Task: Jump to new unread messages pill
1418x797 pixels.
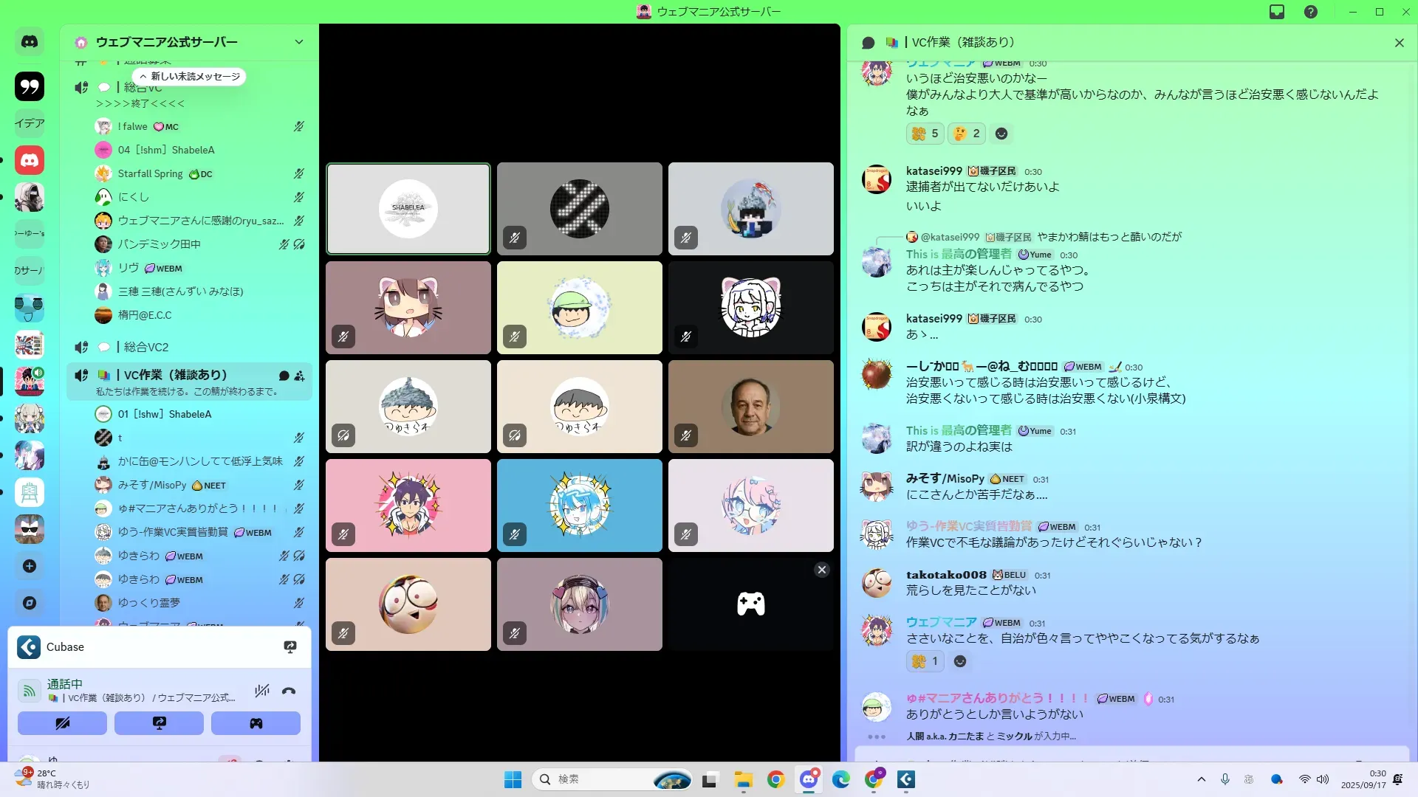Action: click(190, 77)
